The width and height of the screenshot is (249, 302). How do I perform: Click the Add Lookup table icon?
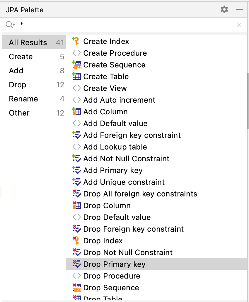click(76, 147)
